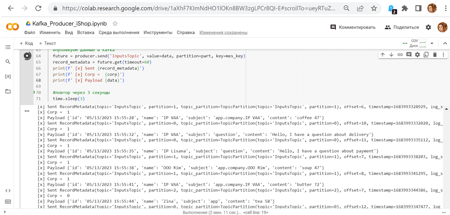Copy link to the cell
This screenshot has width=450, height=215.
pos(400,55)
